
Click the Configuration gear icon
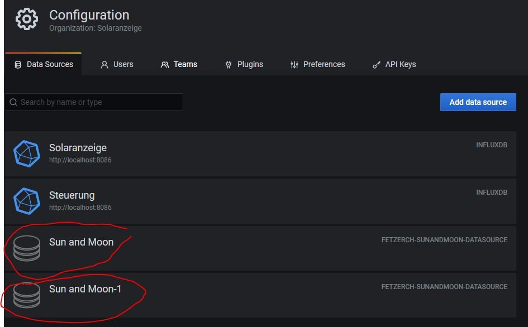point(26,20)
